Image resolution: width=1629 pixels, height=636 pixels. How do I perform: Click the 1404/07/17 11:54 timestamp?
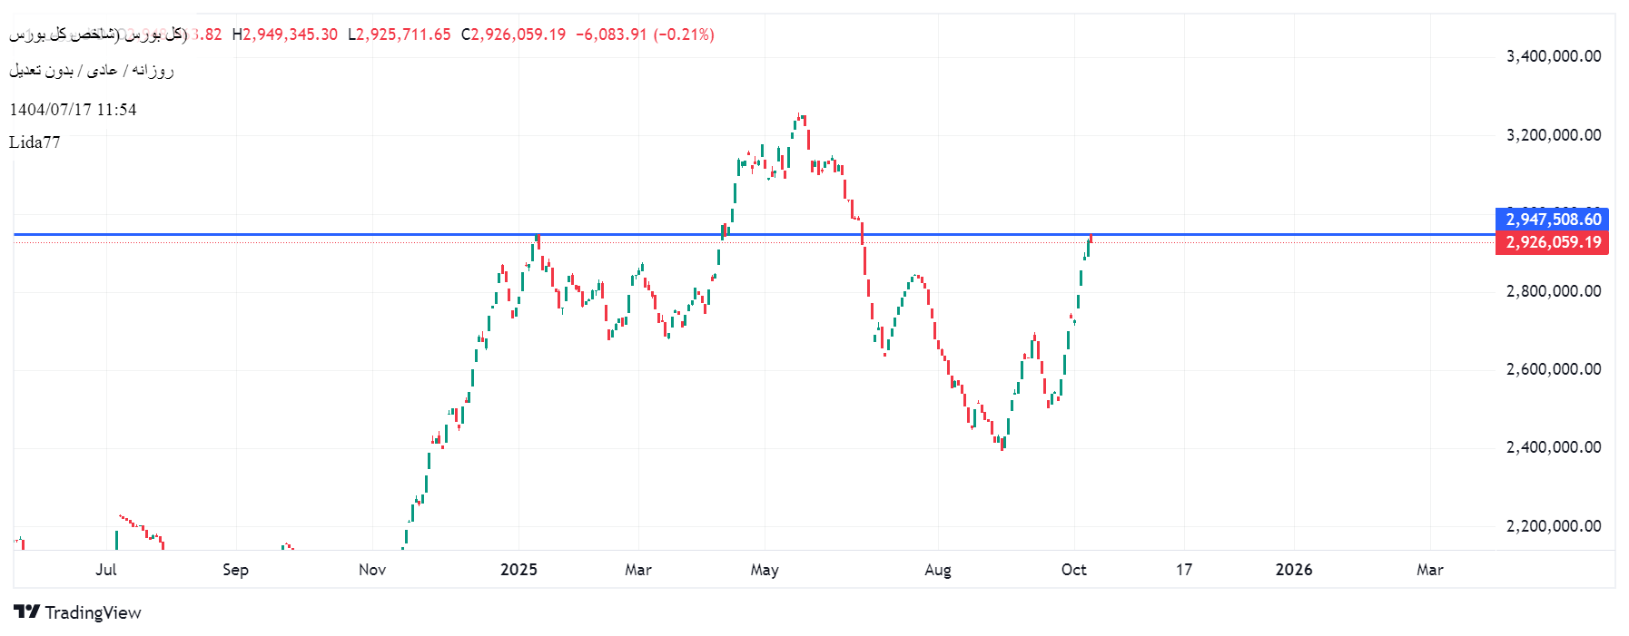pyautogui.click(x=73, y=110)
